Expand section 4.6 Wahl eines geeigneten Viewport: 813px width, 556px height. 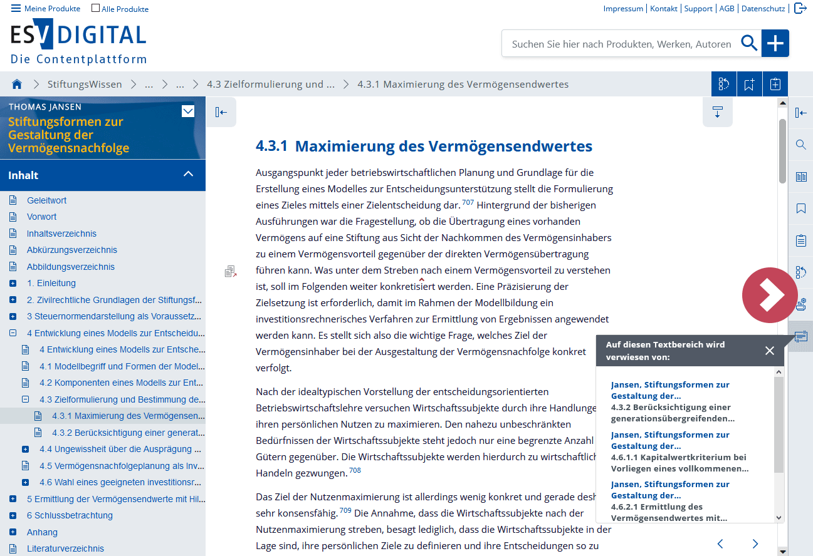point(25,482)
